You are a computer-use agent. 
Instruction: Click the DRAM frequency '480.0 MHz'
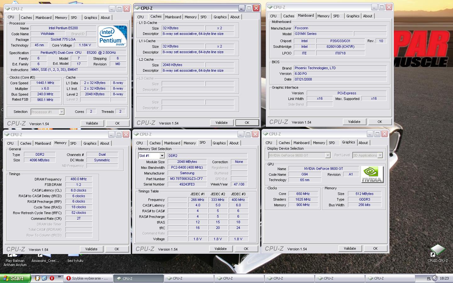click(79, 179)
